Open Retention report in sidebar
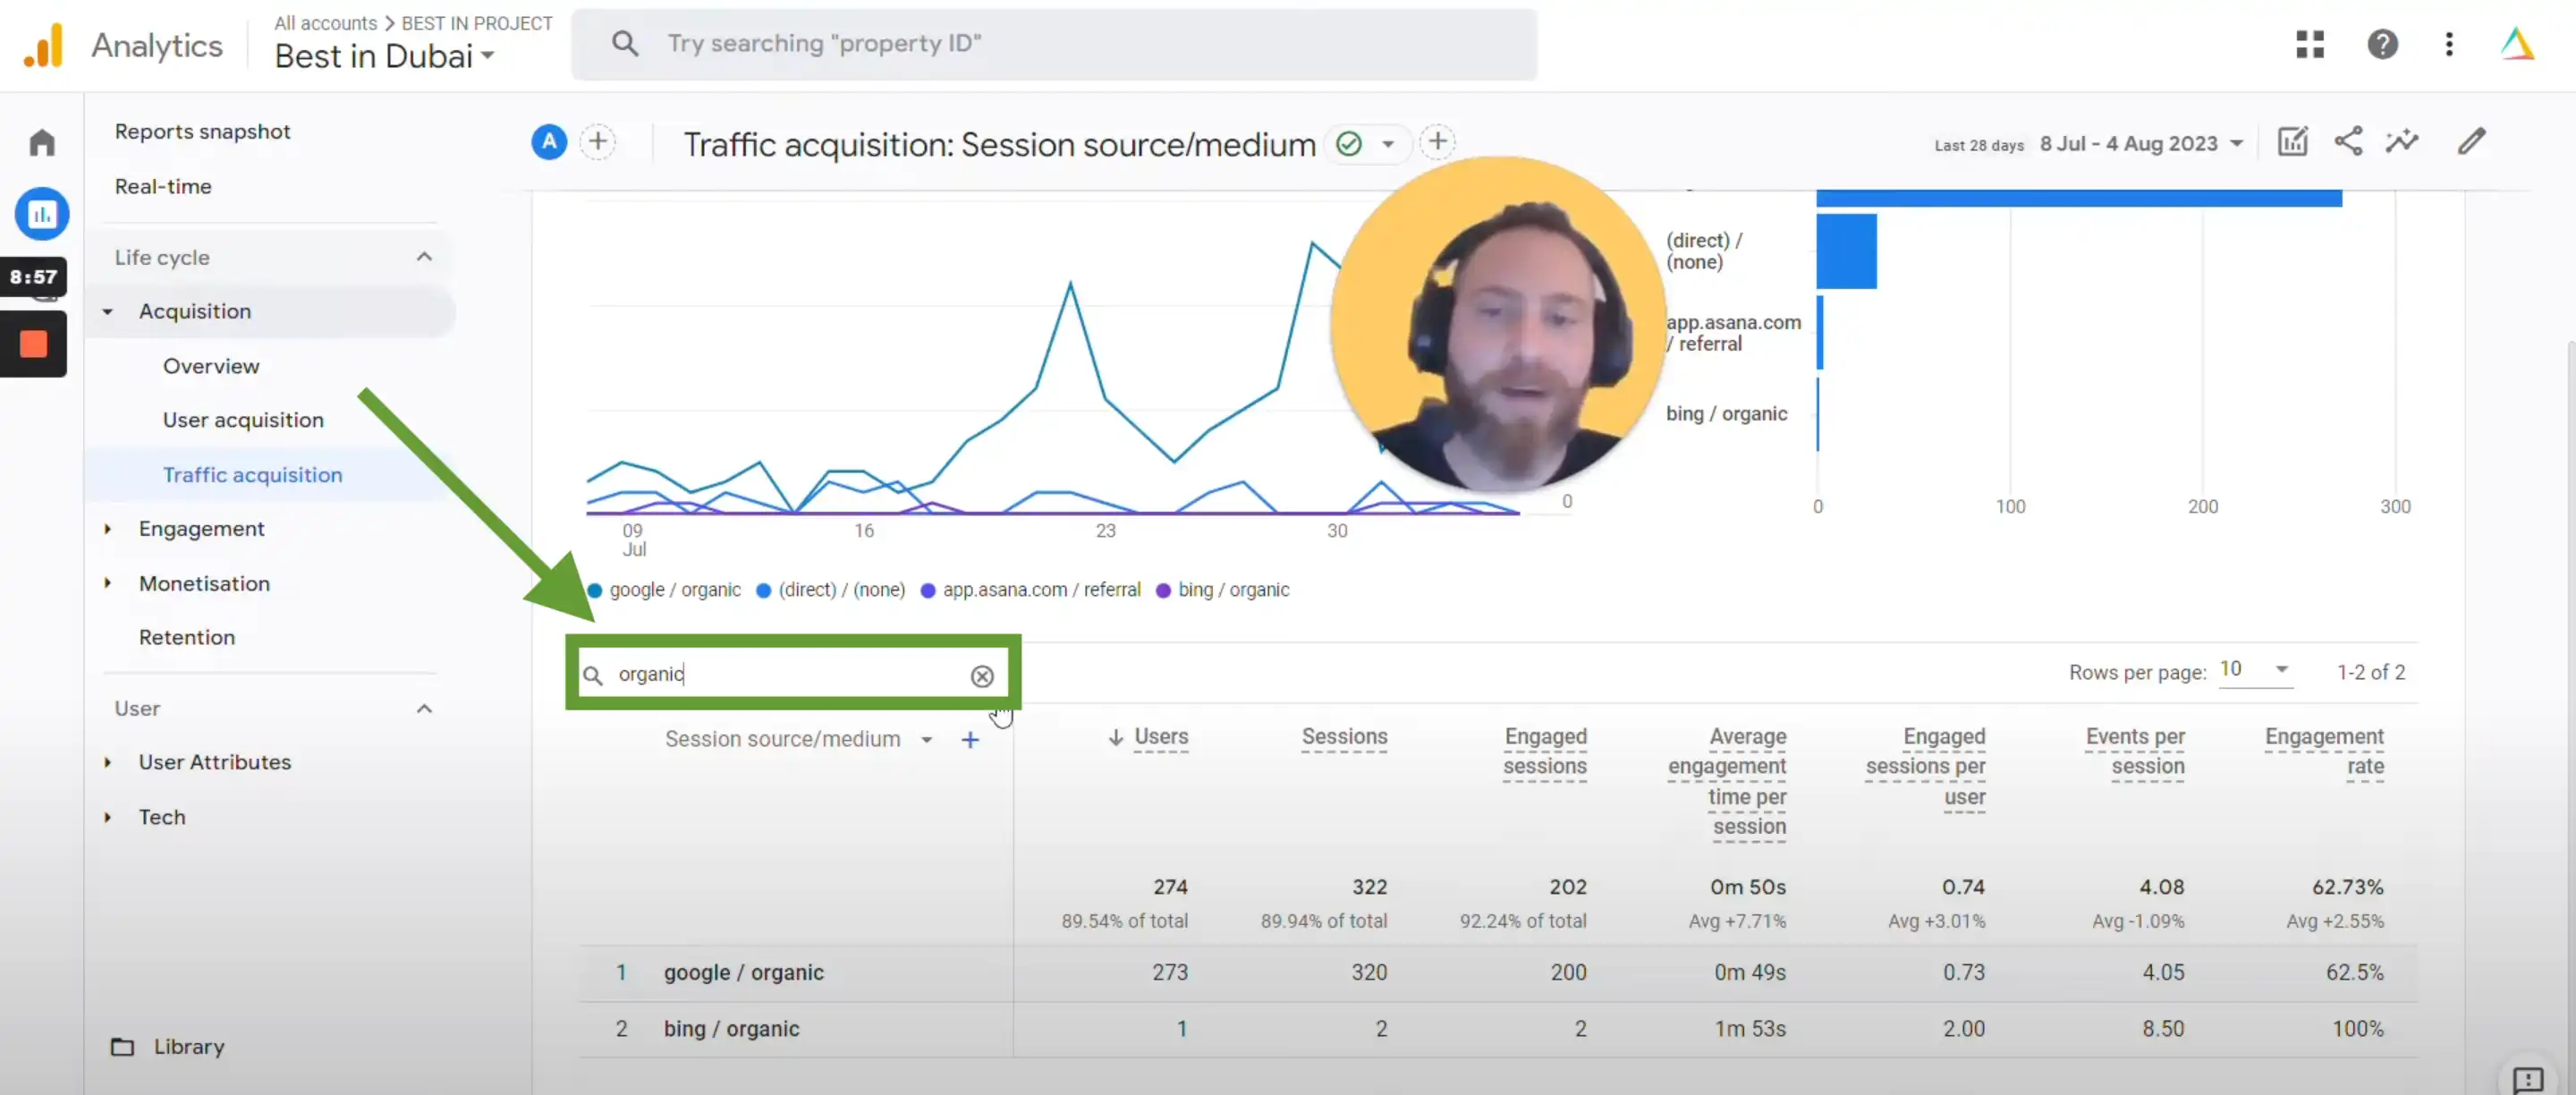This screenshot has height=1095, width=2576. pyautogui.click(x=187, y=638)
